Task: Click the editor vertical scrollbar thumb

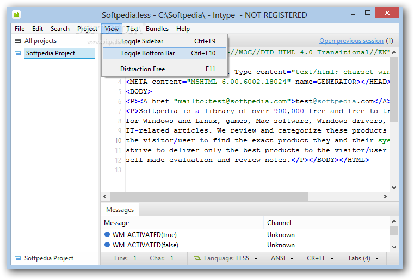Action: pos(394,89)
